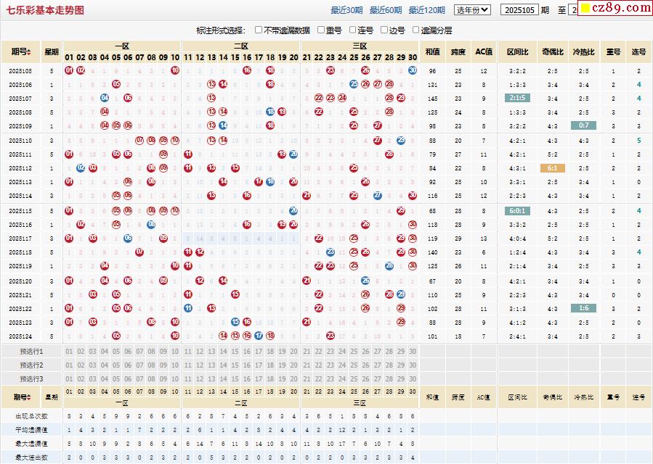This screenshot has height=464, width=653.
Task: Click the 和值 column header at the top
Action: pyautogui.click(x=432, y=51)
